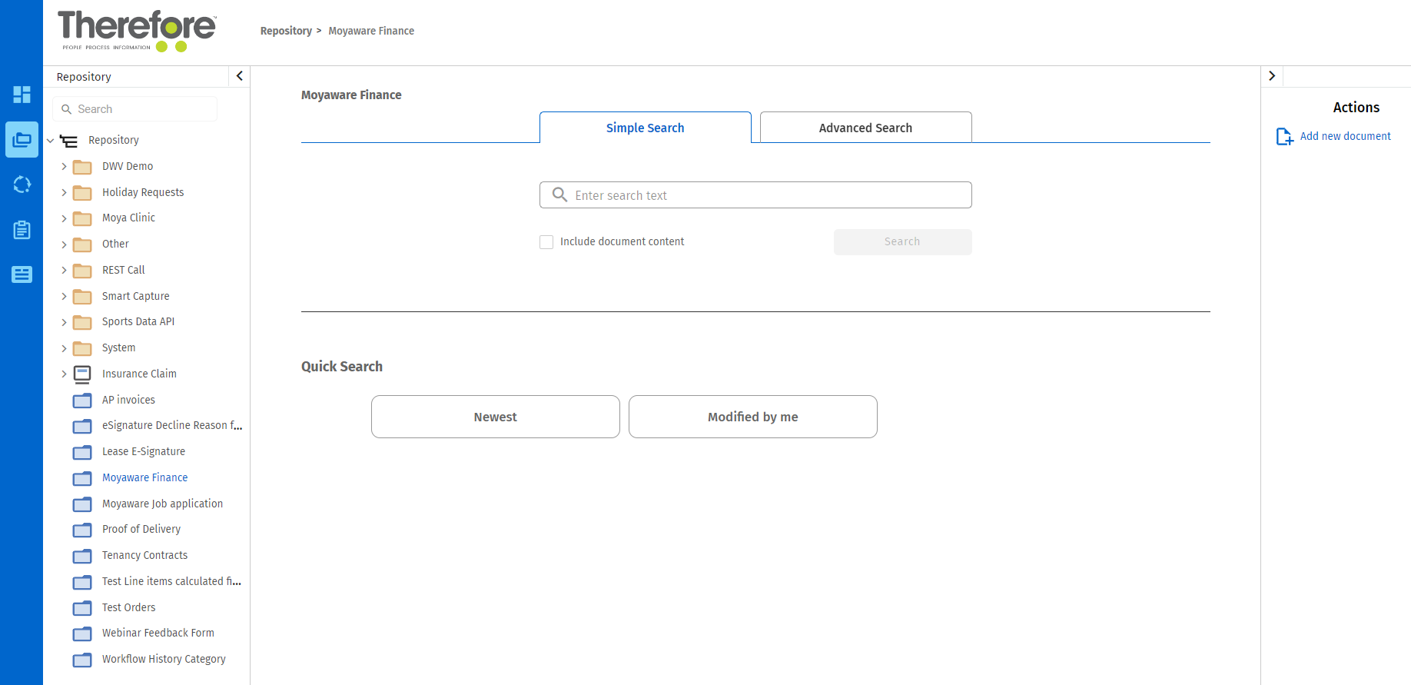
Task: Run the Newest quick search
Action: (x=496, y=417)
